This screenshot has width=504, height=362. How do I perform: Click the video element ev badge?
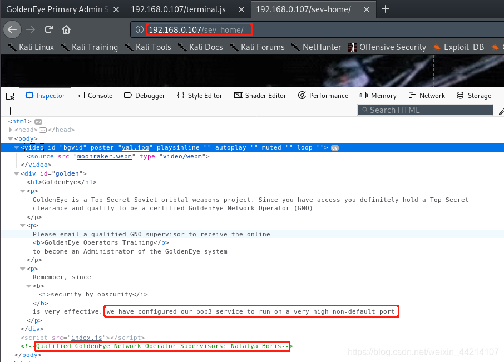click(x=335, y=148)
